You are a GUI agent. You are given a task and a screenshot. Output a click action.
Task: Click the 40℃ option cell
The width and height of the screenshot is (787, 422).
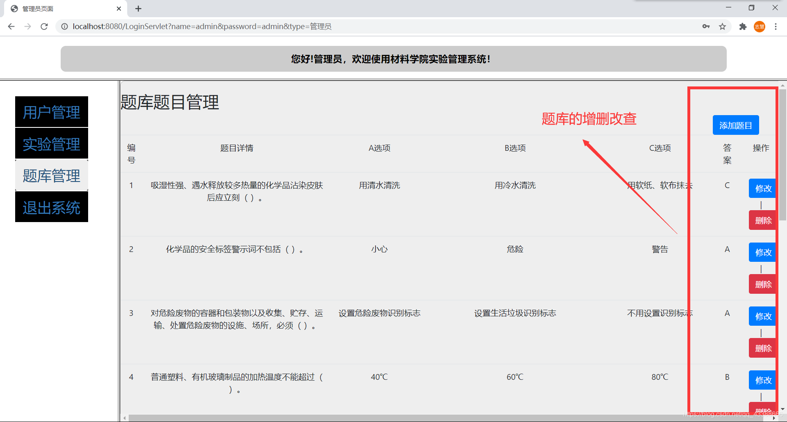(380, 377)
